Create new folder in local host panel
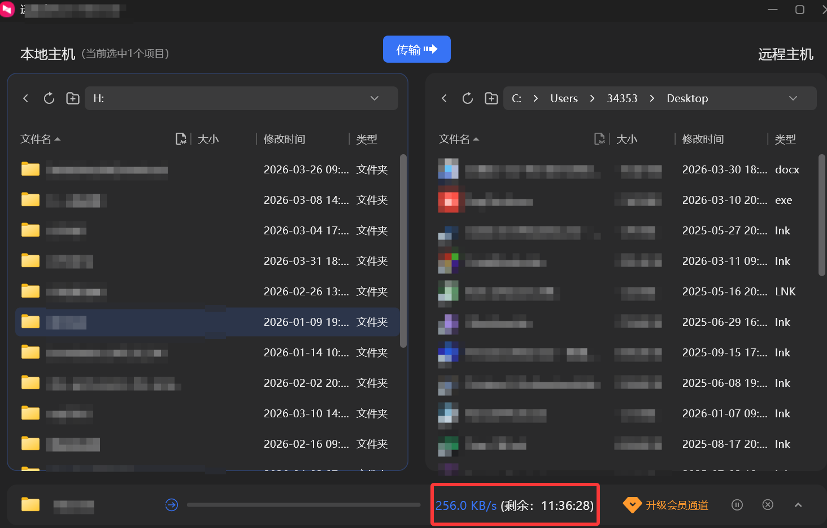 pyautogui.click(x=73, y=98)
